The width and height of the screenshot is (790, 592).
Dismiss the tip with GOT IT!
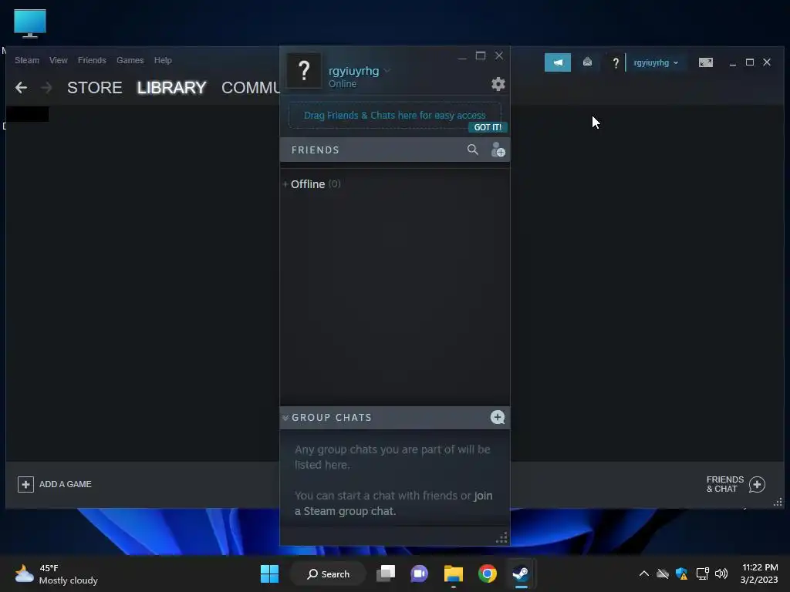pos(488,127)
